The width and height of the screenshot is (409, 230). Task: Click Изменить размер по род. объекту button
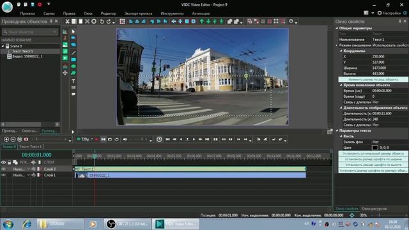click(x=373, y=79)
